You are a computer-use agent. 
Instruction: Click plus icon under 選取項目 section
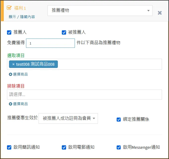10,74
